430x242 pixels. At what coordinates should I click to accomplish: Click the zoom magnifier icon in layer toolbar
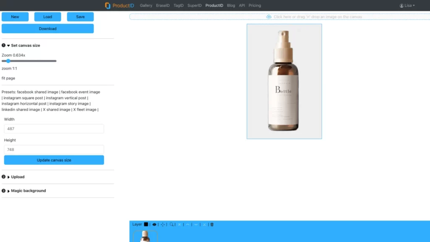click(172, 224)
